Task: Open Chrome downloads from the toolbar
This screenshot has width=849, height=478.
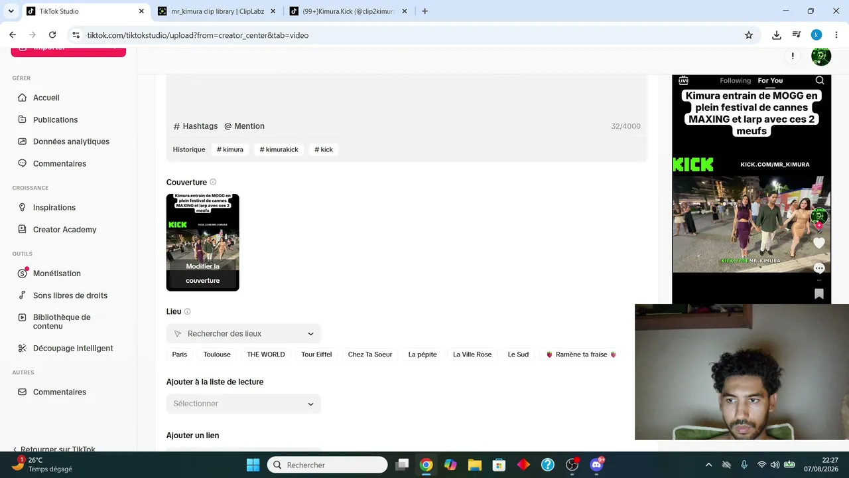Action: pos(777,35)
